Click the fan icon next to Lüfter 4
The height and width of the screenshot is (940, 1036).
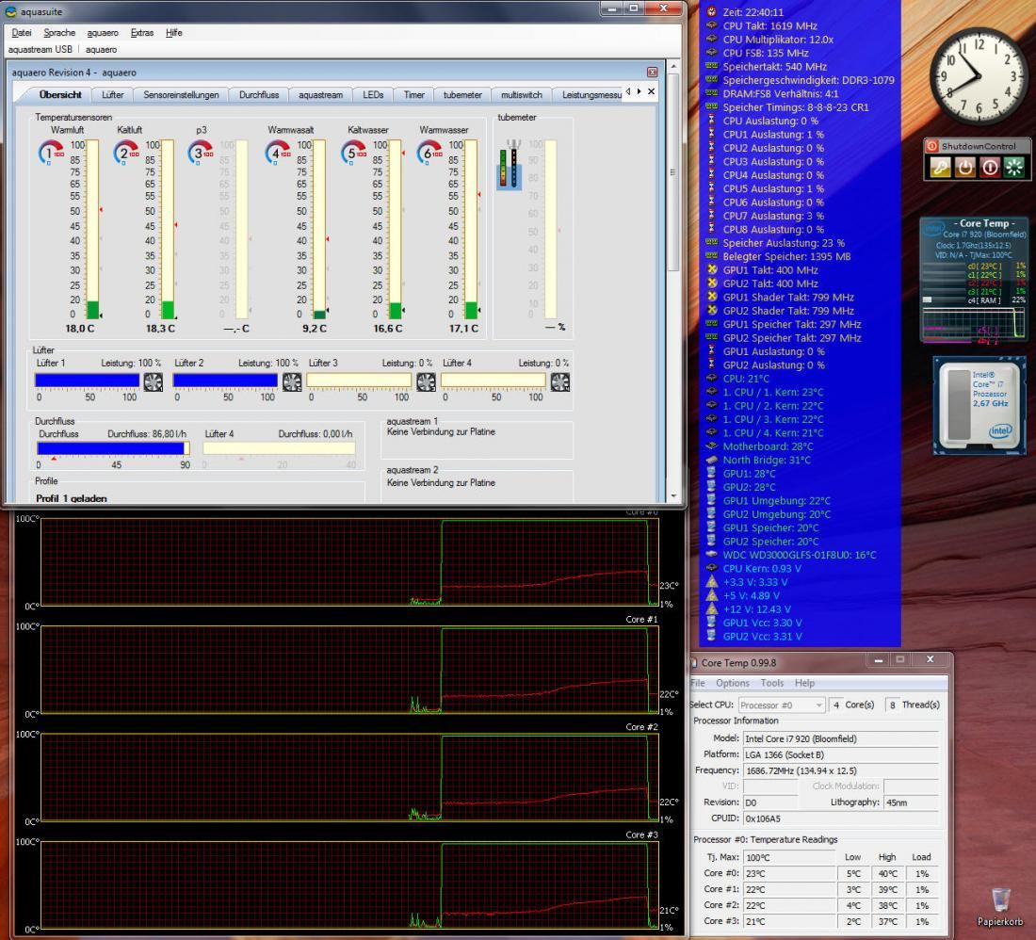(560, 381)
